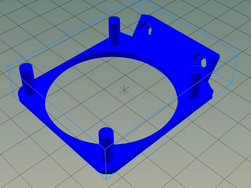
Task: Click the origin crosshair marker on the grid
Action: (x=124, y=90)
